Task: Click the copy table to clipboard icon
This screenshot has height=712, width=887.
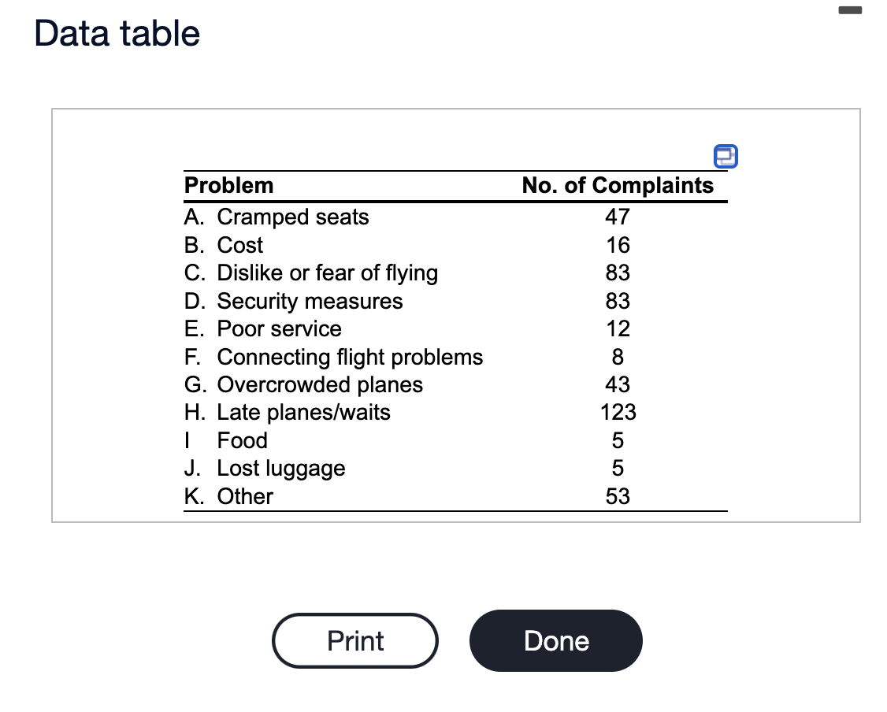Action: click(725, 157)
